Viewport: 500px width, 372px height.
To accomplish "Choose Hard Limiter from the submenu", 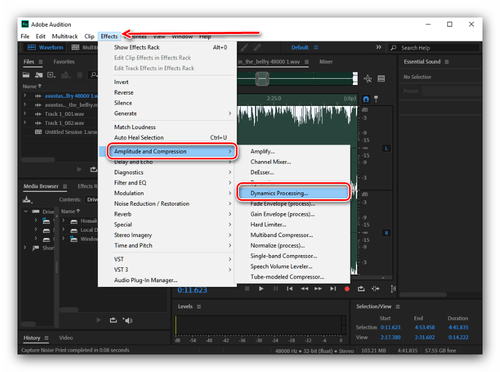I will [x=268, y=224].
